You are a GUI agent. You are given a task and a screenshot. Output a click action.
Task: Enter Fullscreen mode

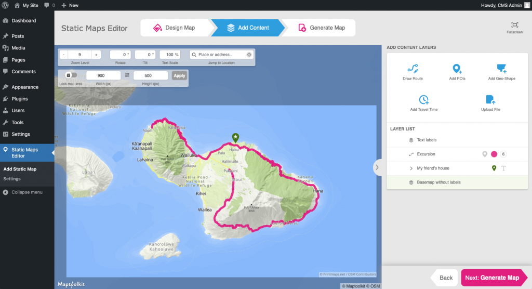pos(514,25)
